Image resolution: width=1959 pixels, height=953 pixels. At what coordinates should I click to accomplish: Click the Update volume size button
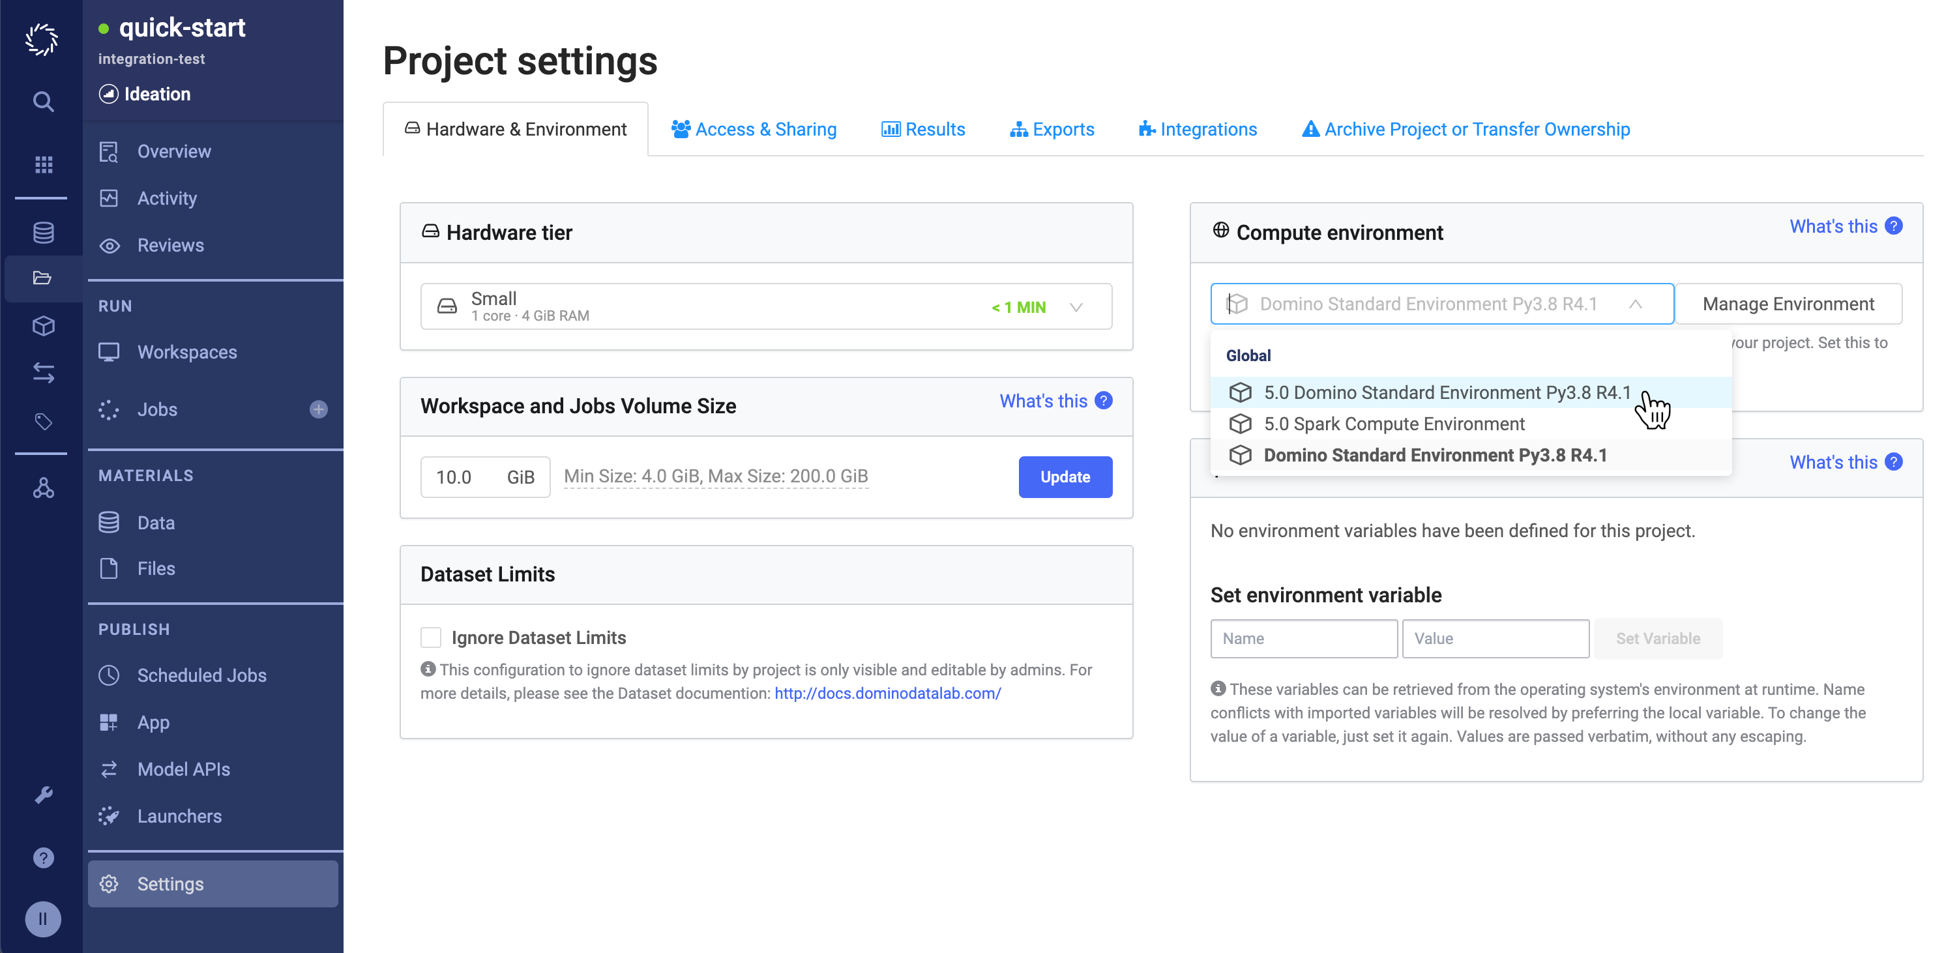[x=1065, y=476]
